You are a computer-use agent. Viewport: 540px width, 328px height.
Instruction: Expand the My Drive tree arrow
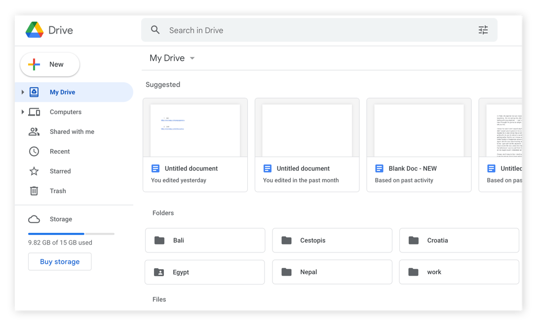pos(23,92)
